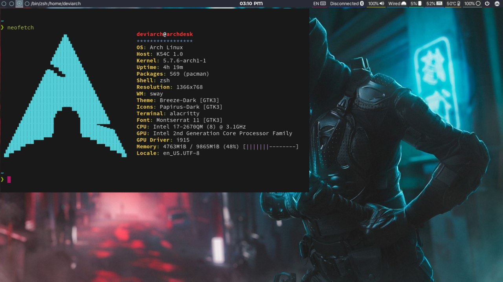The image size is (503, 282).
Task: Open the Wired ethernet network icon
Action: coord(404,4)
